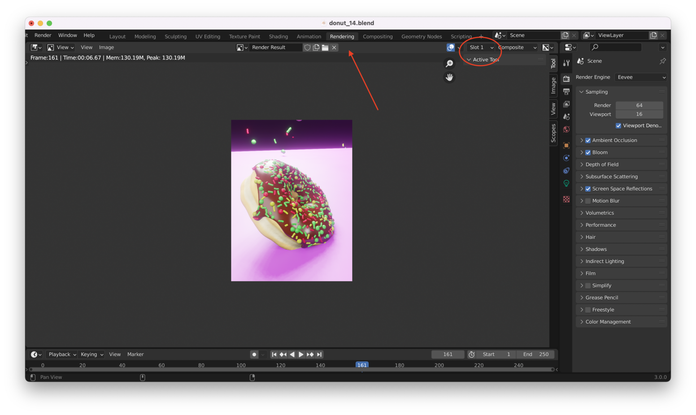The width and height of the screenshot is (696, 415).
Task: Open the Slot 1 dropdown
Action: pos(481,48)
